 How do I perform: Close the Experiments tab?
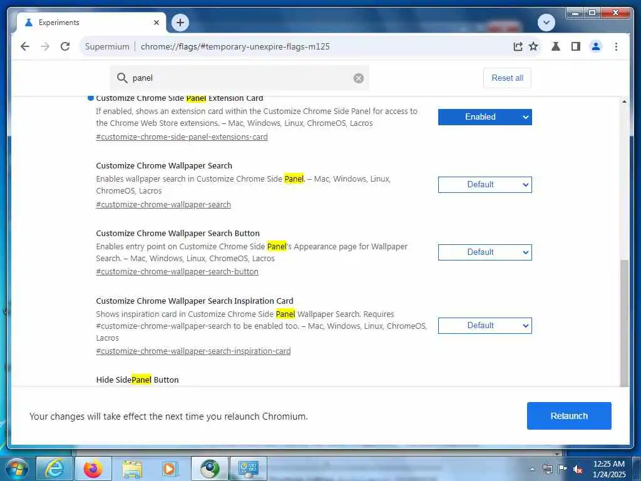pyautogui.click(x=156, y=23)
